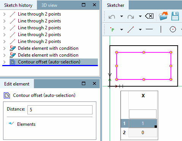
Task: Open the Redo history dropdown arrow
Action: tap(140, 16)
